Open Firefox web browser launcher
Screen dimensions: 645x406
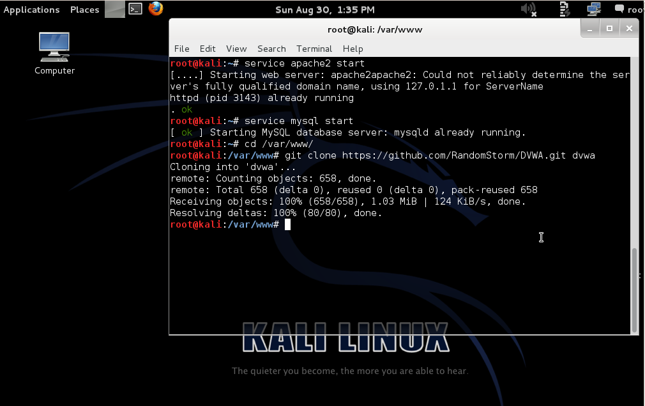[155, 9]
